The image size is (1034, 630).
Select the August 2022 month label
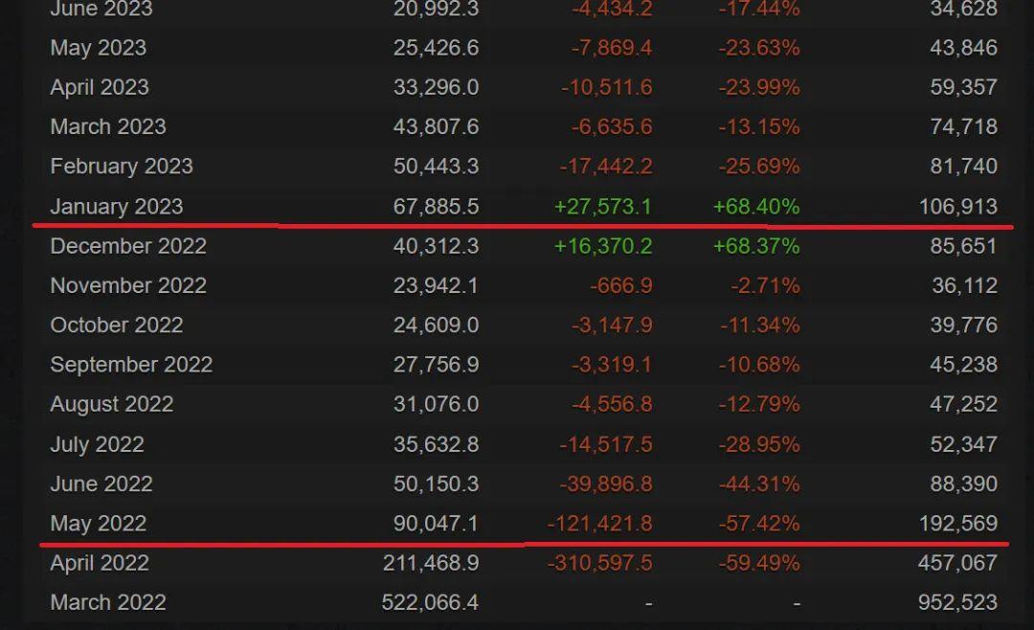111,404
